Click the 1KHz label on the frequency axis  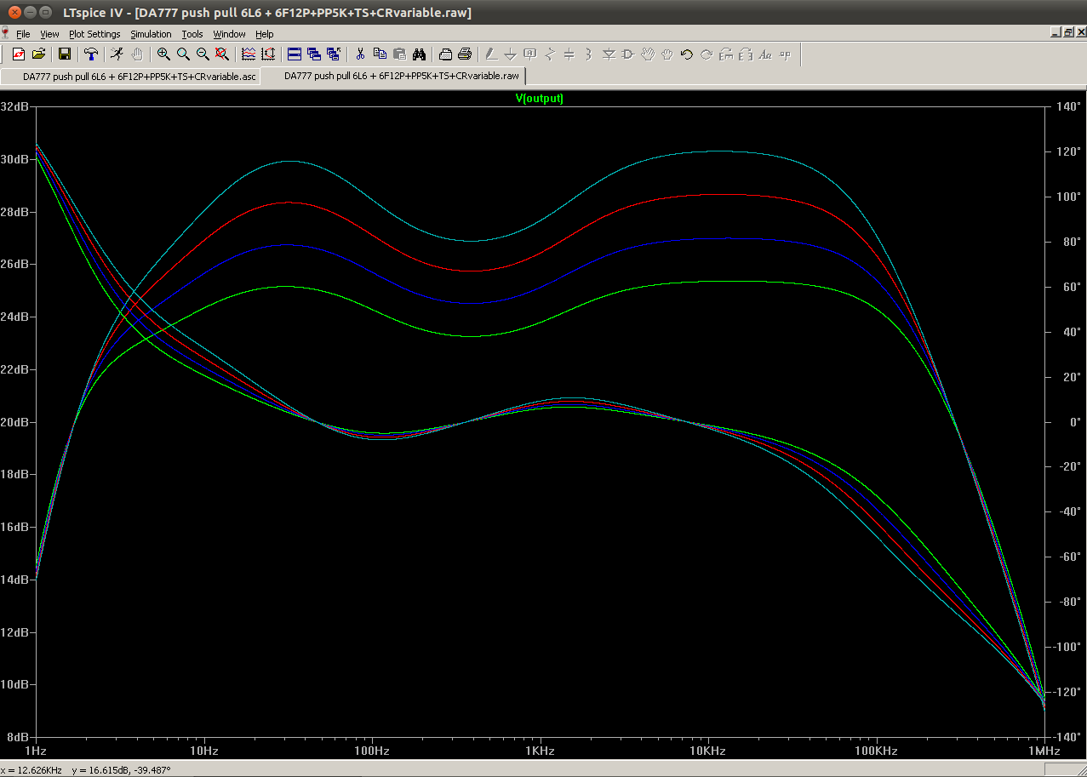(540, 751)
